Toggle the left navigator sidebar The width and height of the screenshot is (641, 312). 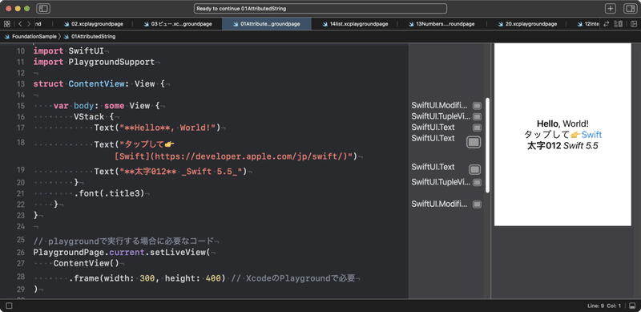(x=43, y=9)
